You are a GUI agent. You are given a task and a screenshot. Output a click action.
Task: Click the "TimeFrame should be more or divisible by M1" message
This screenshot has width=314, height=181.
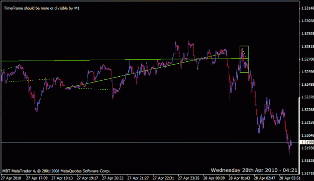click(x=42, y=8)
